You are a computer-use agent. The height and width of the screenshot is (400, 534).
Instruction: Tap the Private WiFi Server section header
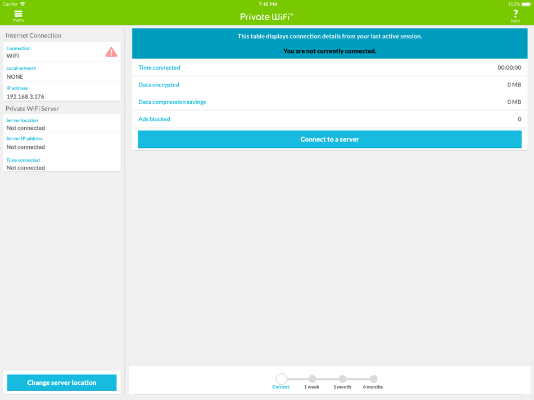click(33, 108)
